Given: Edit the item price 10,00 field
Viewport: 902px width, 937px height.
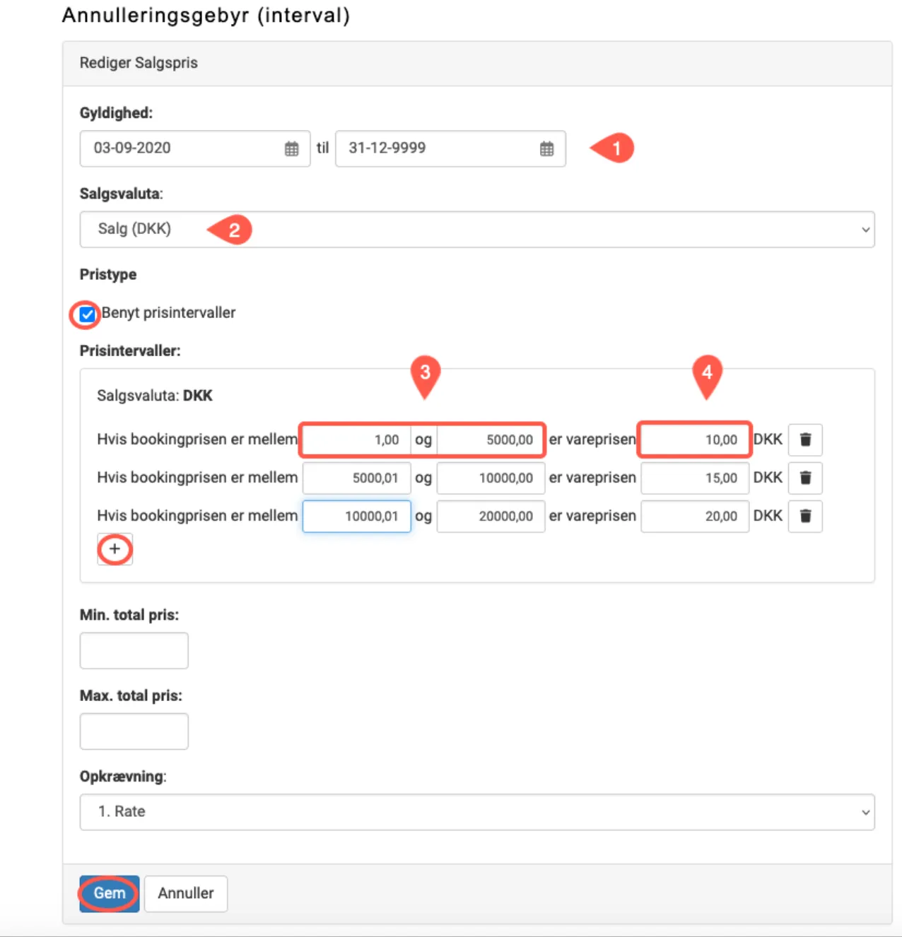Looking at the screenshot, I should 694,440.
